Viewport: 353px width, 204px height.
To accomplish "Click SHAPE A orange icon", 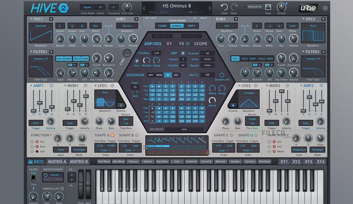I will [112, 135].
